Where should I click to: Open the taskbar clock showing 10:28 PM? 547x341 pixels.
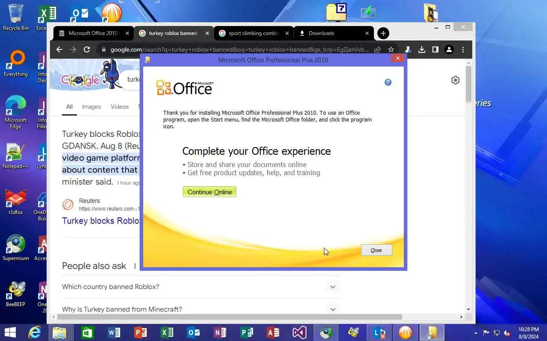pyautogui.click(x=529, y=333)
